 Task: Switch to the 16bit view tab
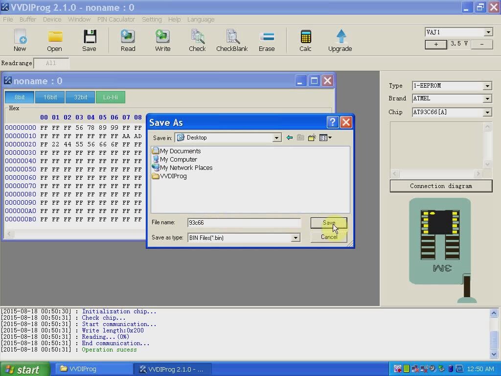49,97
